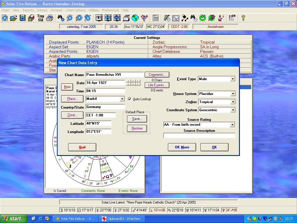Image resolution: width=297 pixels, height=223 pixels.
Task: Click the eye monitor toolbar icon
Action: 99,18
